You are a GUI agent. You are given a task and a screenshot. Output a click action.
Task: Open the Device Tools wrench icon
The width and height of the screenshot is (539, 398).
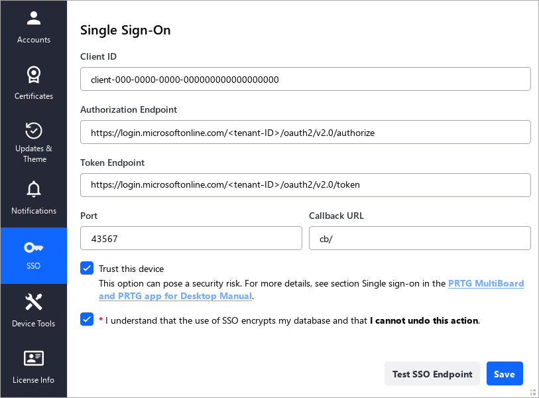pyautogui.click(x=34, y=302)
